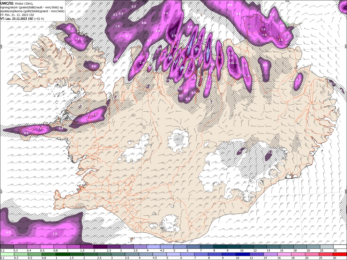The width and height of the screenshot is (347, 260).
Task: Click the 20W longitude label at top
Action: tap(144, 1)
